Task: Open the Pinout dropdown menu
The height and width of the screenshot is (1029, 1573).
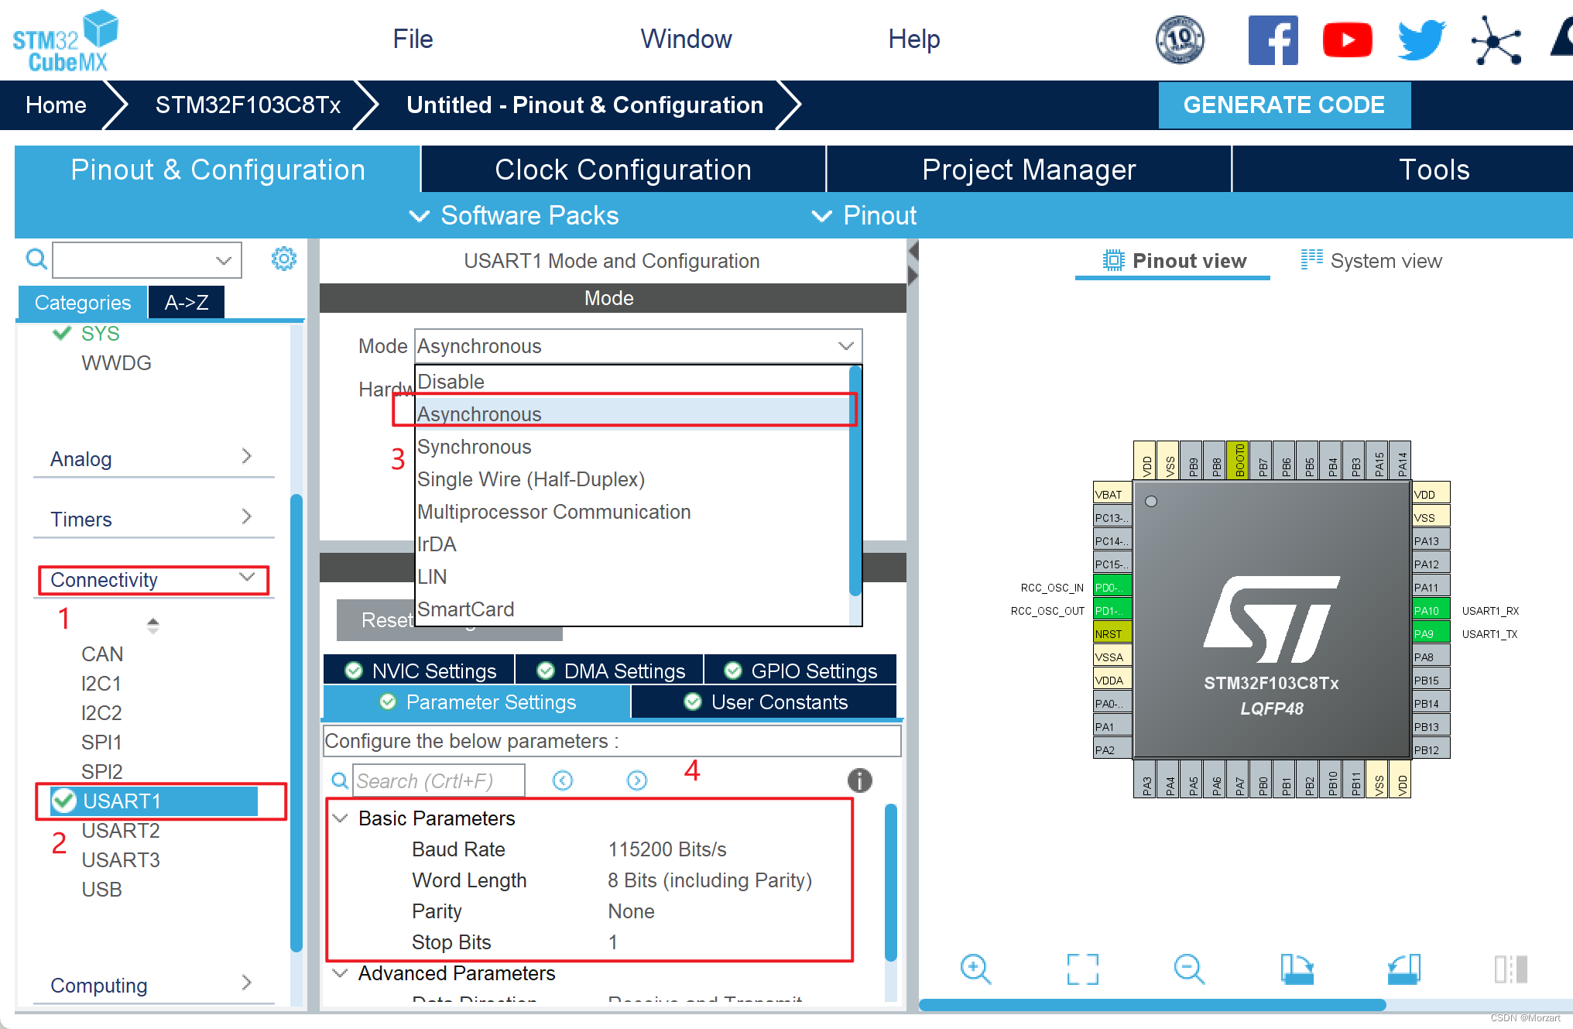Action: [865, 215]
